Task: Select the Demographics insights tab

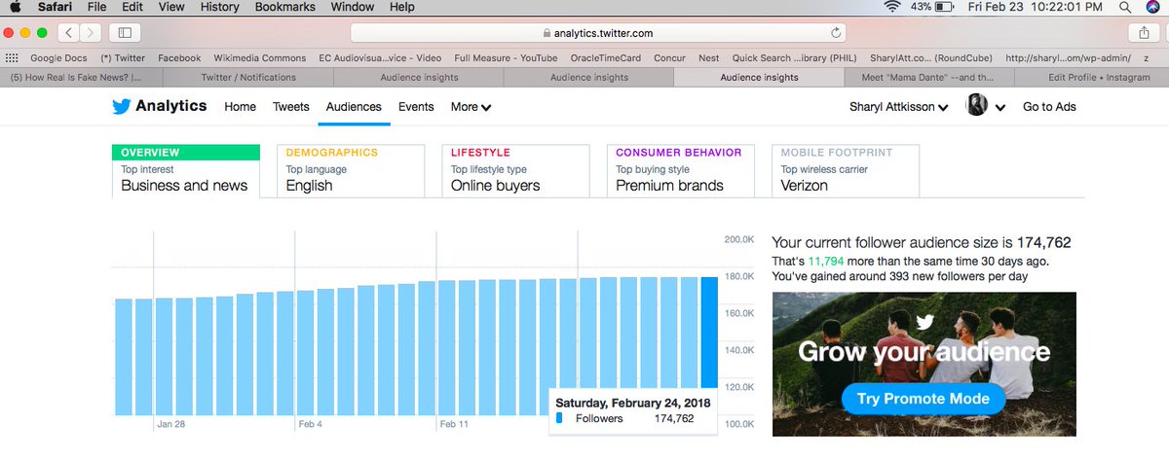Action: click(351, 170)
